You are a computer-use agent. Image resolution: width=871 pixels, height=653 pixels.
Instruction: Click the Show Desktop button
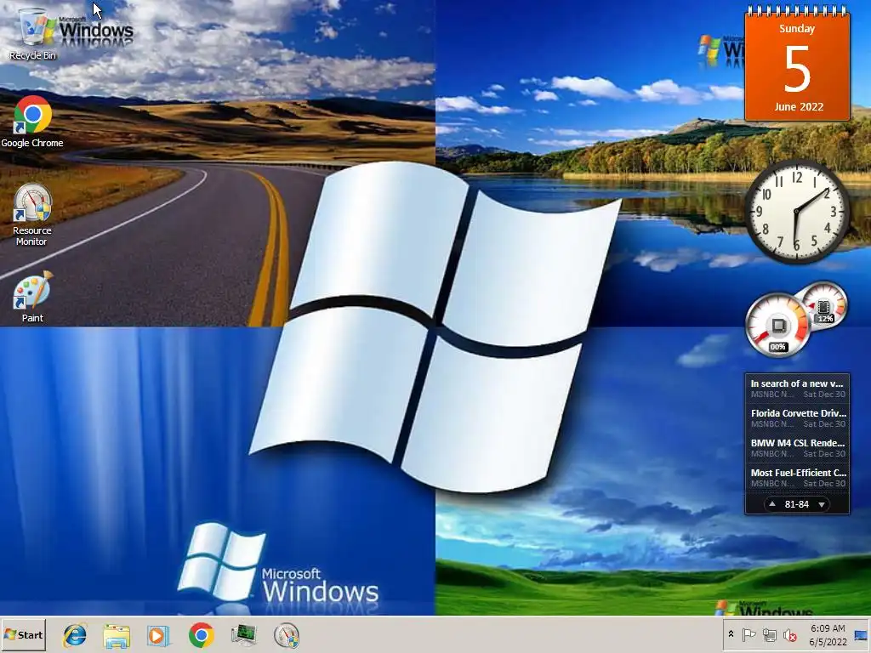[x=861, y=634]
